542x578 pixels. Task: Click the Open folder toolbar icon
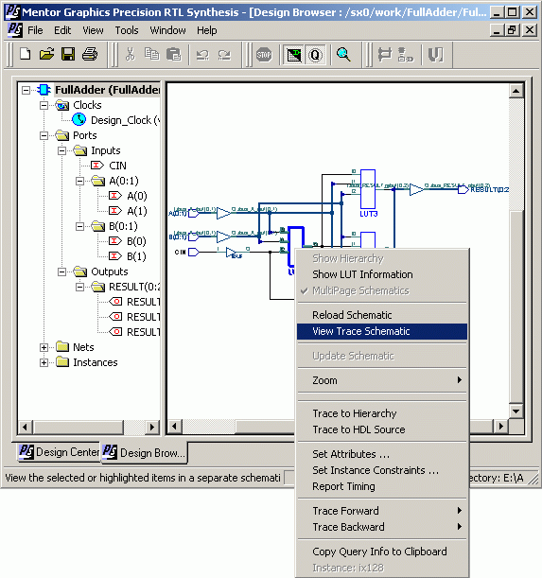pyautogui.click(x=47, y=54)
